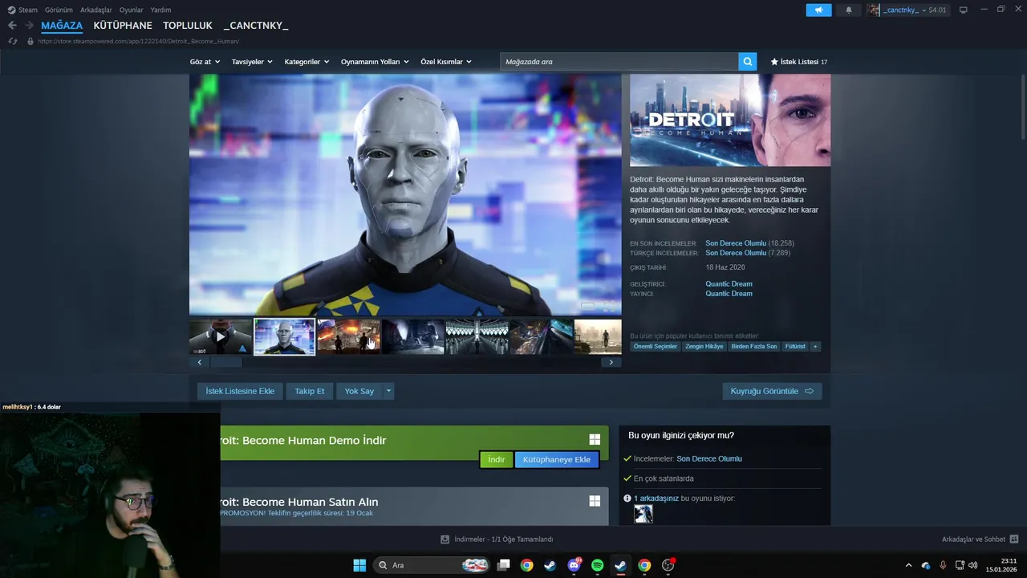The image size is (1027, 578).
Task: Click the İstek Listesi star icon
Action: click(x=774, y=62)
